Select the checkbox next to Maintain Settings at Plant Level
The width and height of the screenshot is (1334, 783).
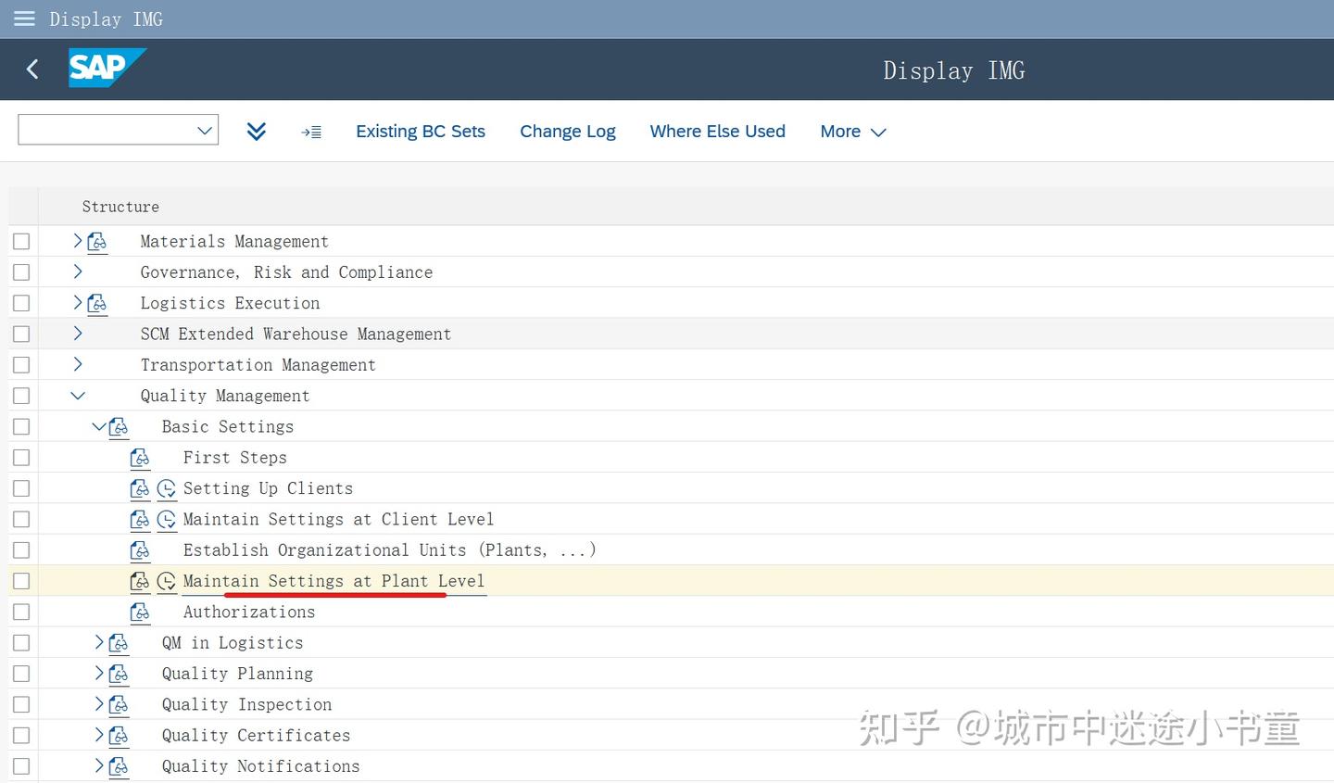21,580
